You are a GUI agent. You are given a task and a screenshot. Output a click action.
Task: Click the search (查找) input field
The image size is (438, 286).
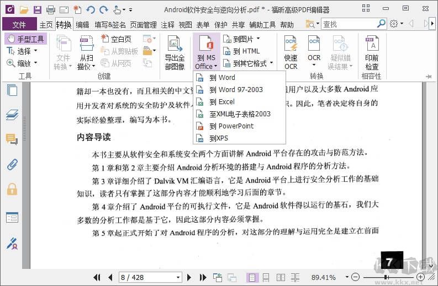(x=349, y=24)
